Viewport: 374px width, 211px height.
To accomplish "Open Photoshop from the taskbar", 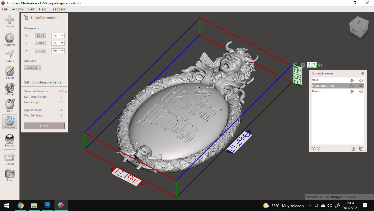I will point(47,206).
